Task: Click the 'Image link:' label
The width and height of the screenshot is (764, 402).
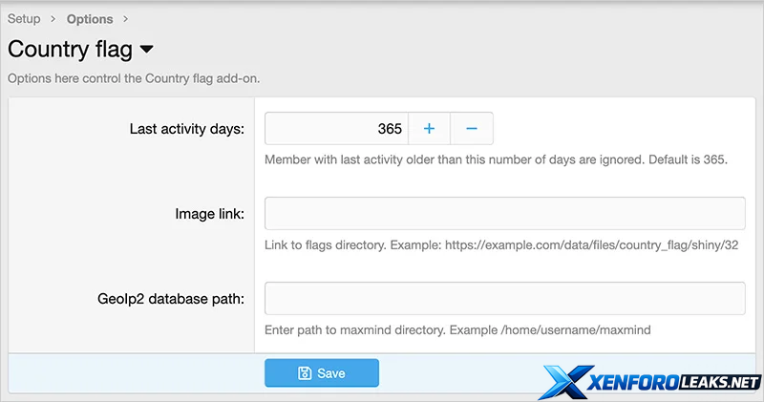Action: (207, 214)
